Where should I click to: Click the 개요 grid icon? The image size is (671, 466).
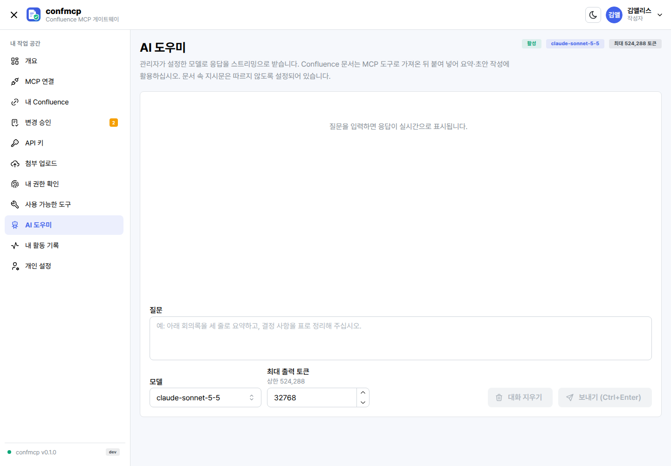15,61
